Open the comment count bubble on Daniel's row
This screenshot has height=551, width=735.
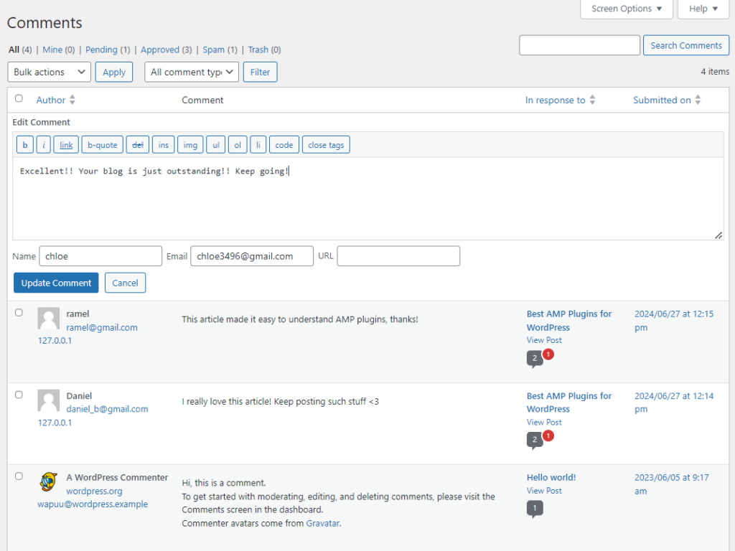[x=534, y=440]
